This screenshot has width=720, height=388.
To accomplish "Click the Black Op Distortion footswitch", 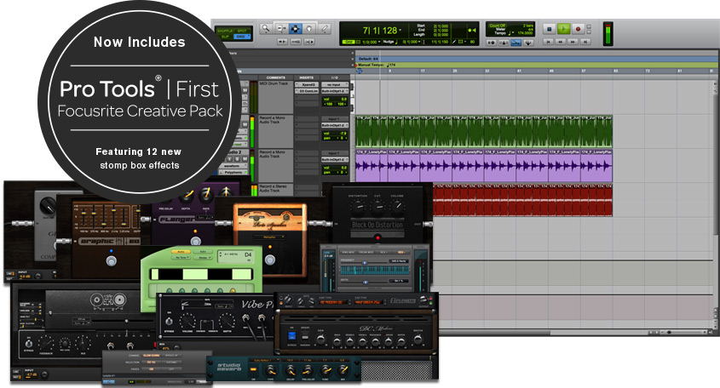I will pyautogui.click(x=377, y=237).
